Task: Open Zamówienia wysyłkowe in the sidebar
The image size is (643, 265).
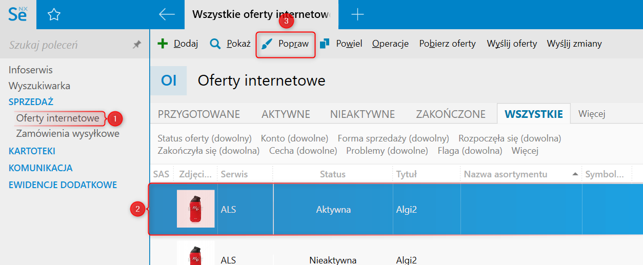Action: 68,134
